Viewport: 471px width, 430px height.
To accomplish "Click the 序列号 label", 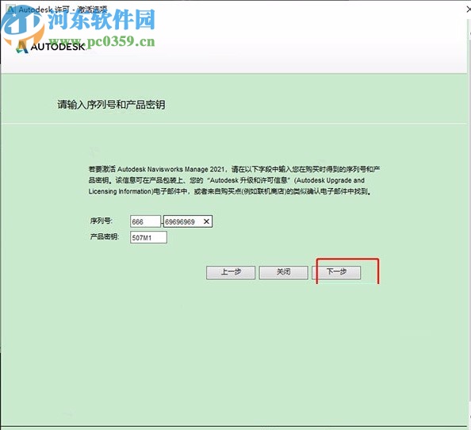I will (x=101, y=221).
